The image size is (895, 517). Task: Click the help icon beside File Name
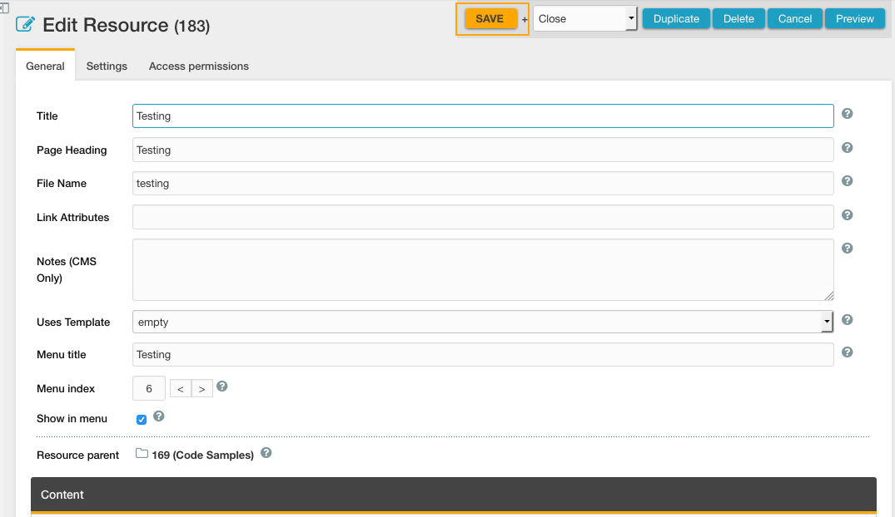[847, 181]
